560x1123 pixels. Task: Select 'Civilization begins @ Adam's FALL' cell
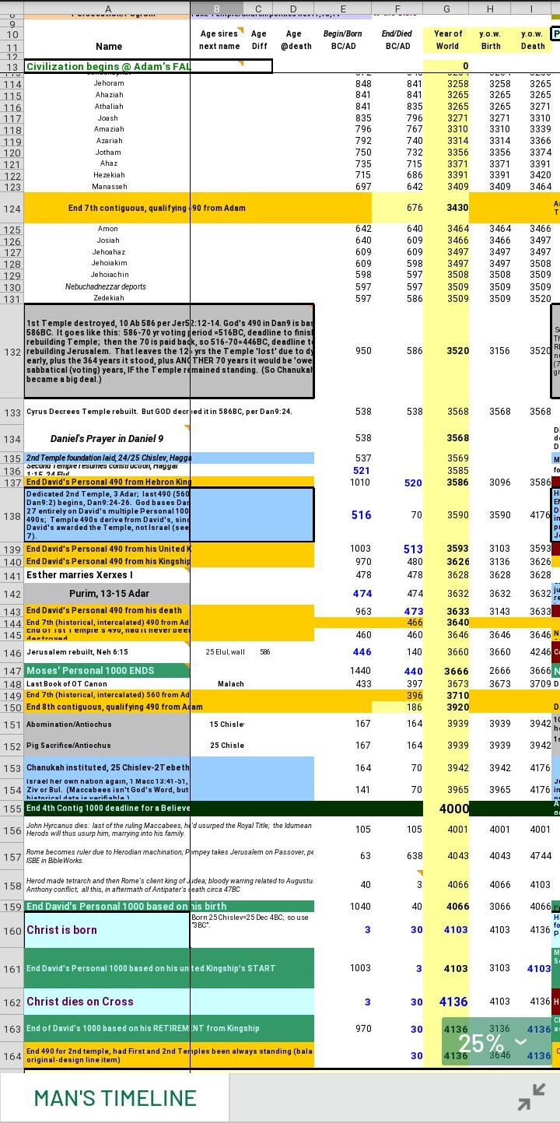[x=148, y=66]
